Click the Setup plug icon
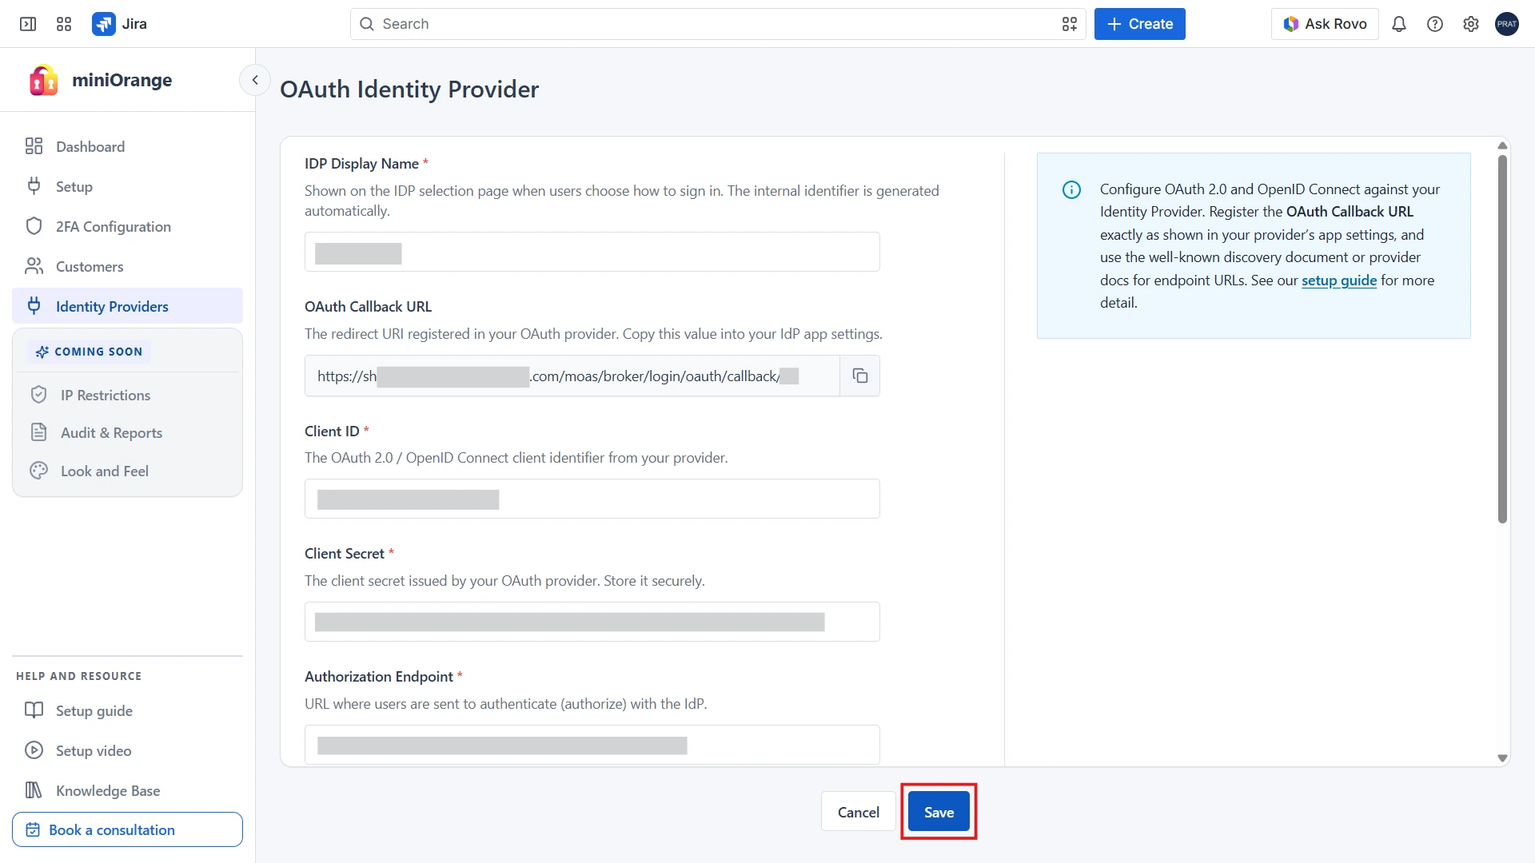This screenshot has width=1535, height=863. [34, 186]
